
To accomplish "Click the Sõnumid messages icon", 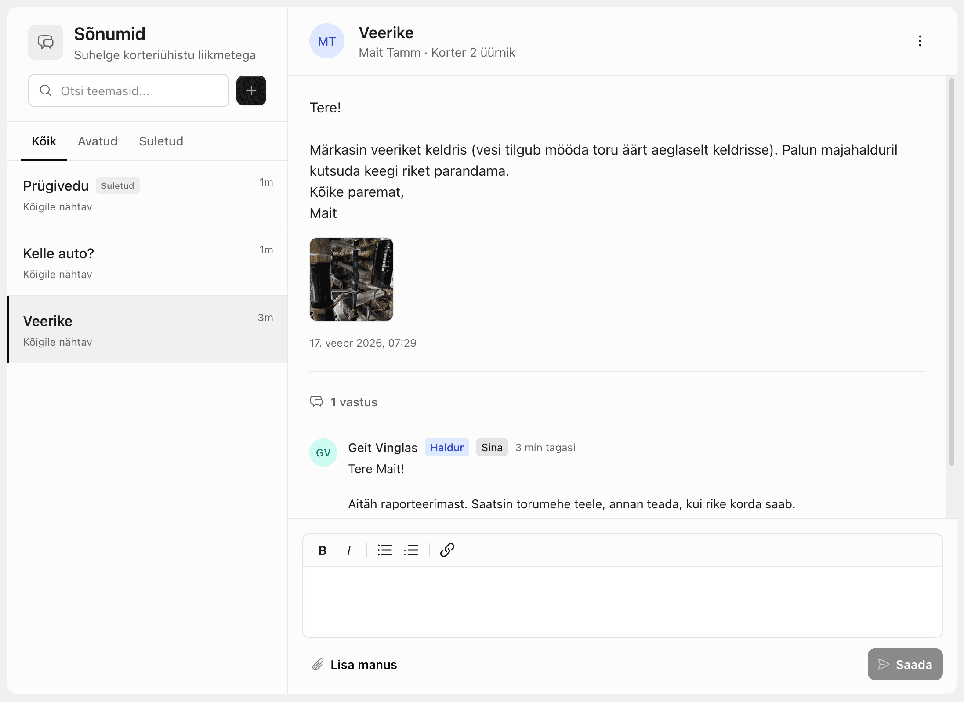I will [46, 42].
